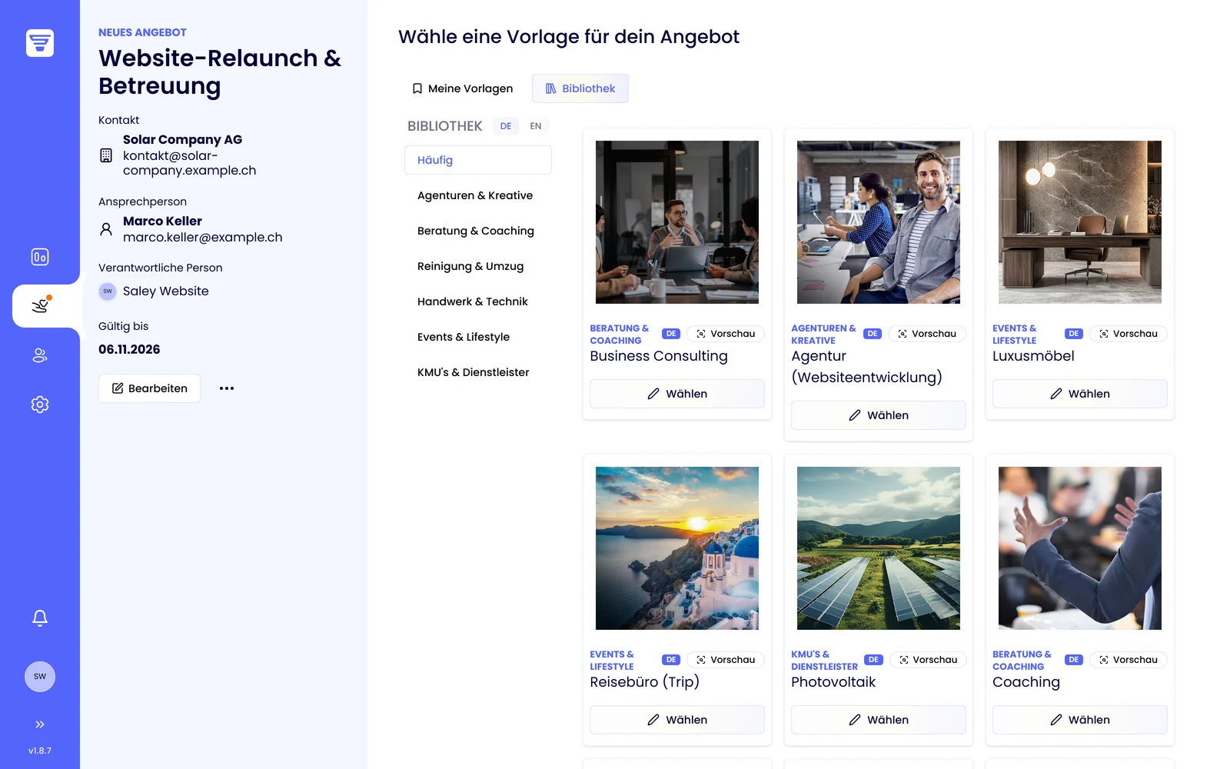Viewport: 1230px width, 769px height.
Task: Click the Luxusmöbel template thumbnail
Action: coord(1080,222)
